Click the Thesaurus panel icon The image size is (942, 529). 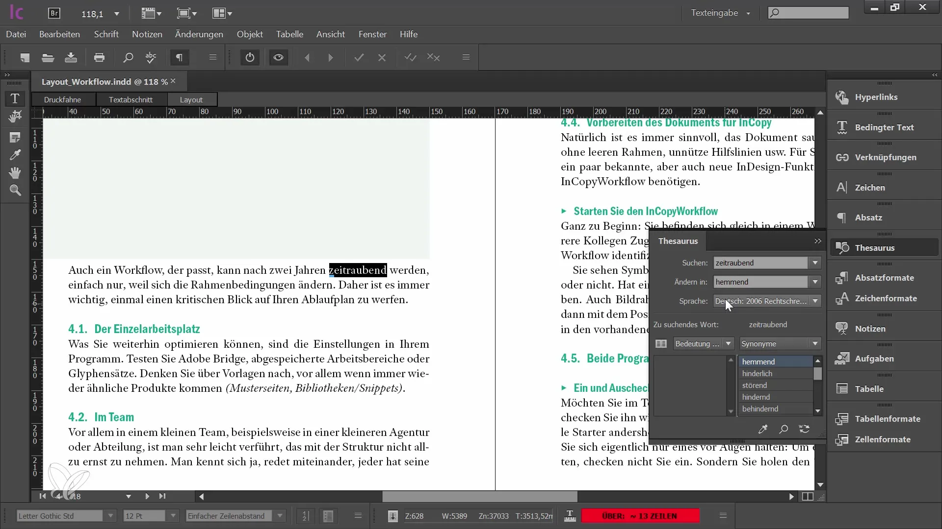tap(842, 247)
